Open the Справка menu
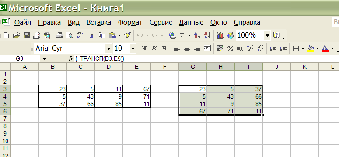Image resolution: width=339 pixels, height=157 pixels. point(247,22)
